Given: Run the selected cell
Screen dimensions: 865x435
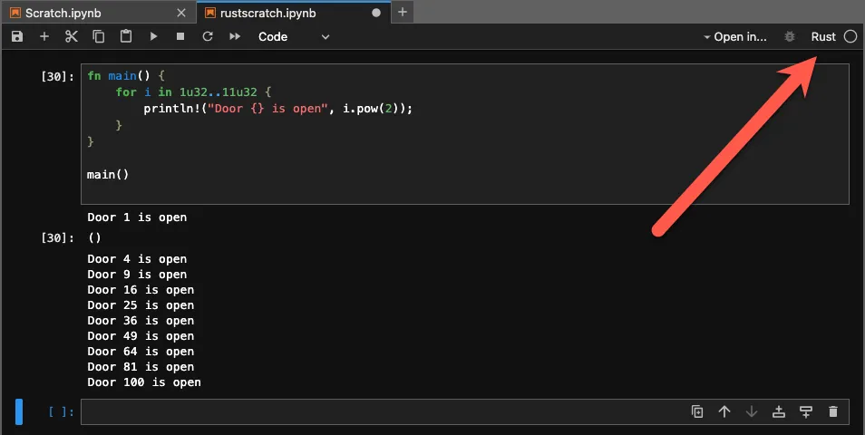Looking at the screenshot, I should [153, 36].
